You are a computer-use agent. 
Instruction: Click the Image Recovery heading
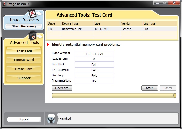(24, 20)
